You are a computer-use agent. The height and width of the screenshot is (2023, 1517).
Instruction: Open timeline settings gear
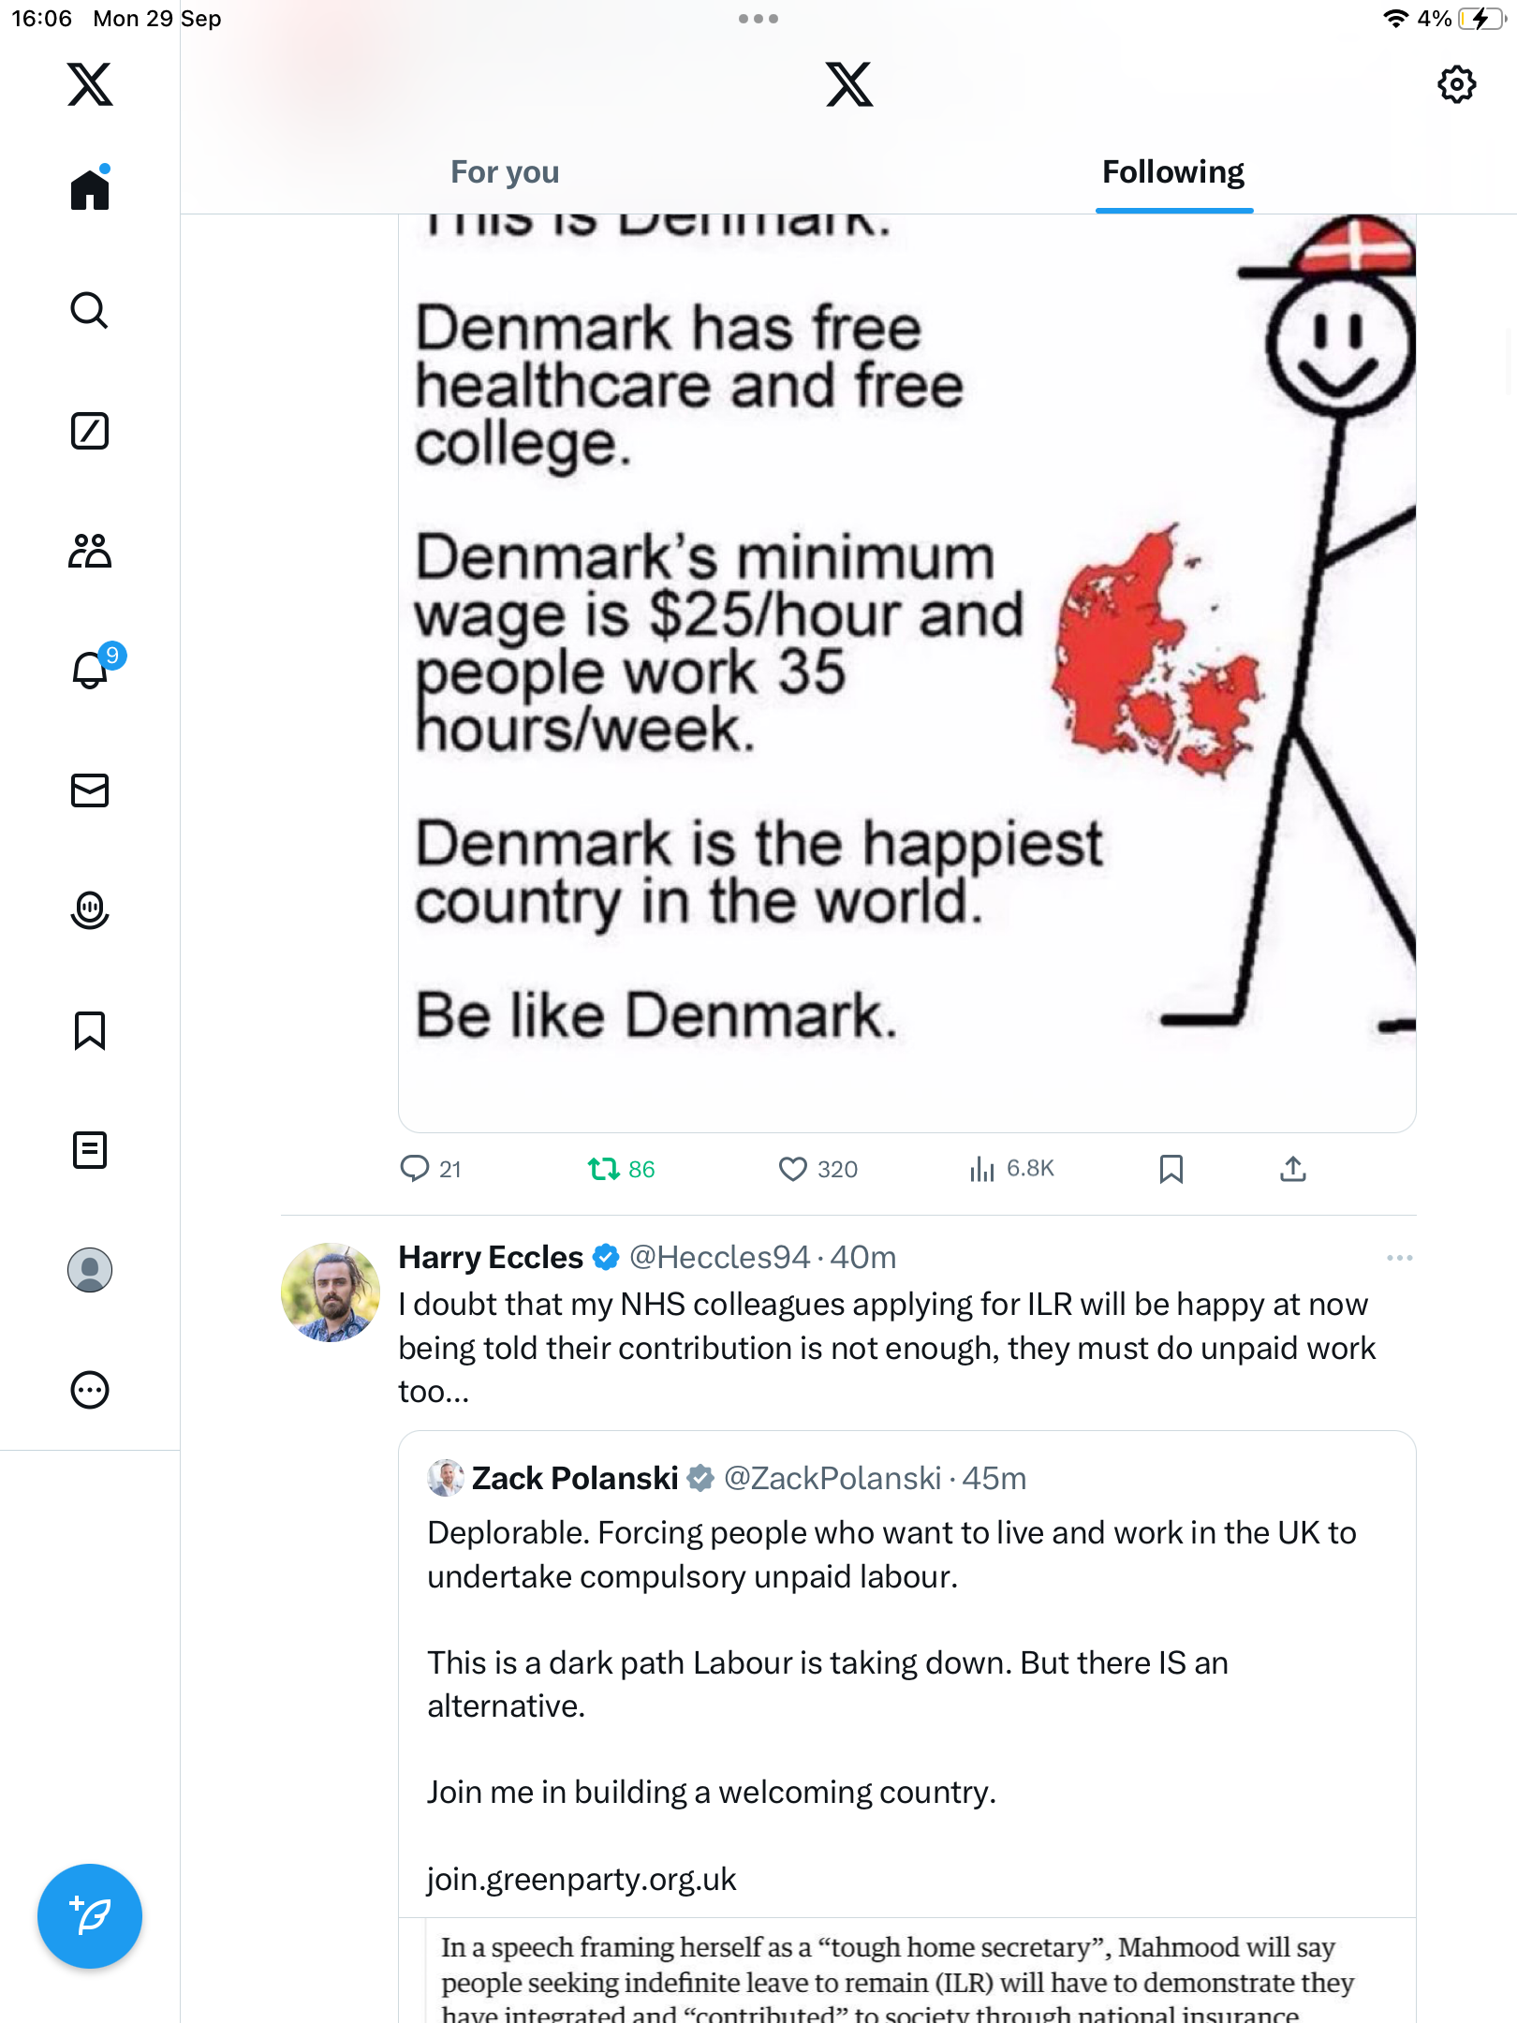click(1456, 84)
